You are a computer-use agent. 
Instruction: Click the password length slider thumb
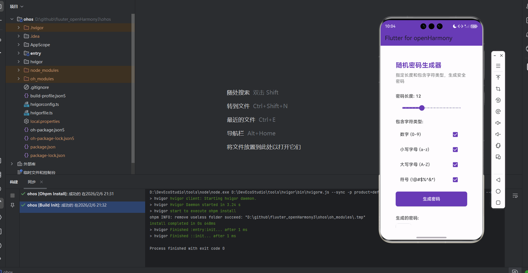[x=422, y=108]
